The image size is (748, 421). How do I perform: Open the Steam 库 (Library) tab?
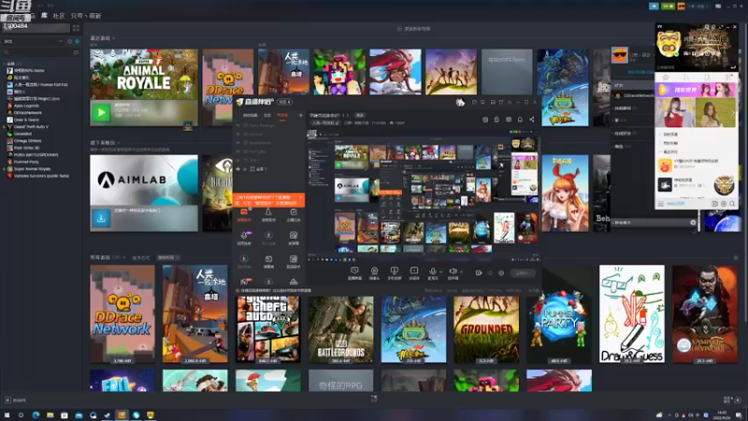click(44, 16)
